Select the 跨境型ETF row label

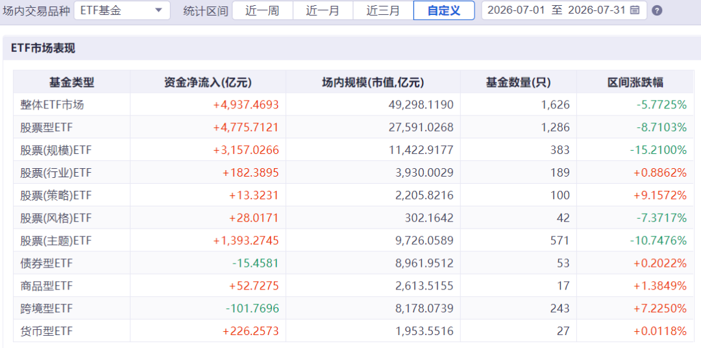click(x=46, y=308)
